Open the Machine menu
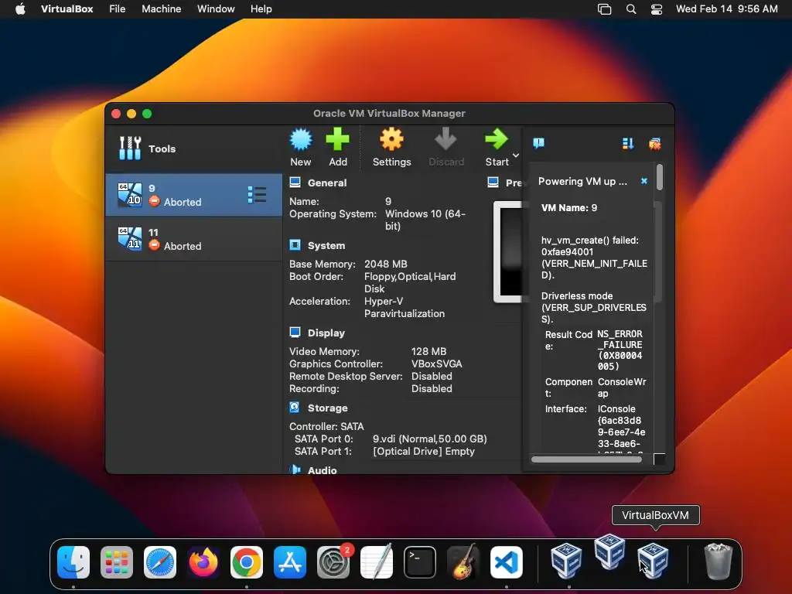This screenshot has height=594, width=792. [161, 9]
